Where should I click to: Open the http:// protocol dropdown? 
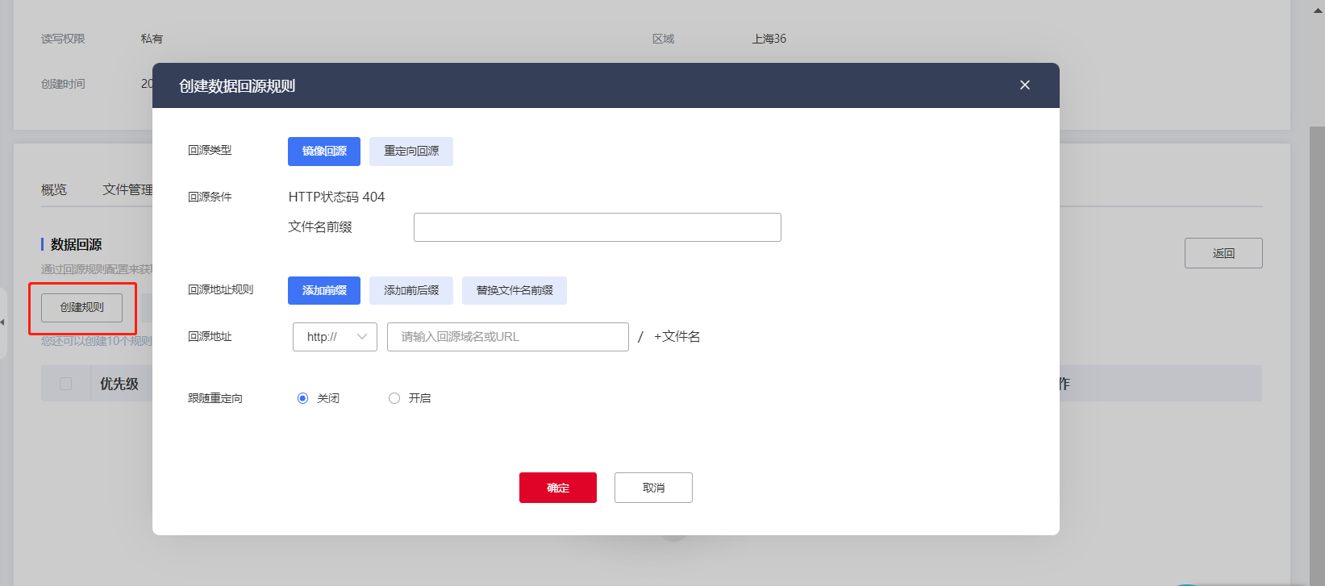tap(335, 337)
